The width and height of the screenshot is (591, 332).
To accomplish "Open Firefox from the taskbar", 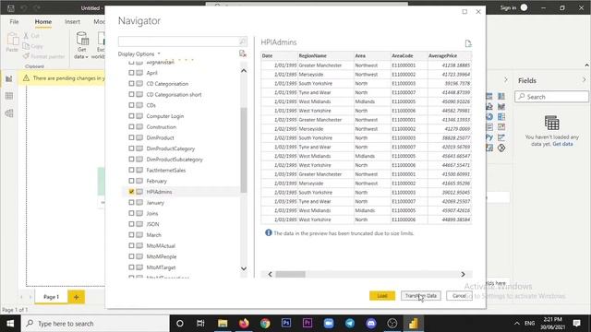I will click(x=244, y=324).
